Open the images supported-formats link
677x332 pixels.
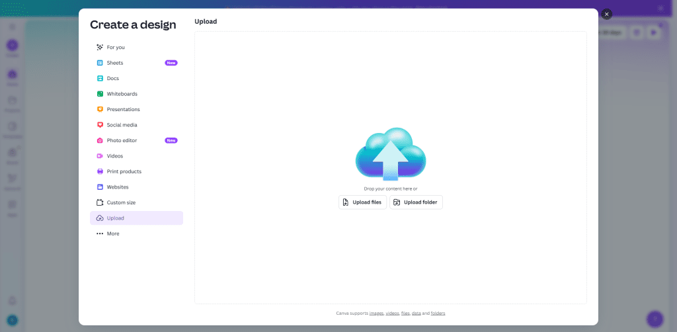tap(376, 313)
